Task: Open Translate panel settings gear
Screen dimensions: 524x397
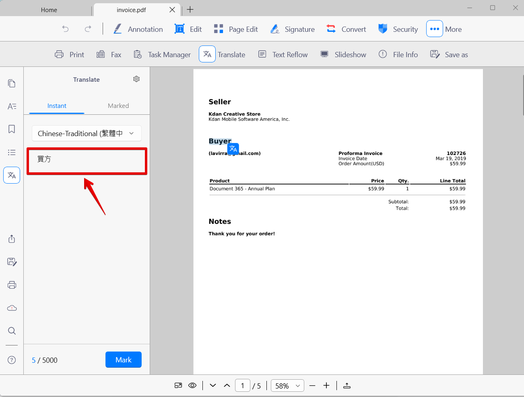Action: (x=136, y=79)
